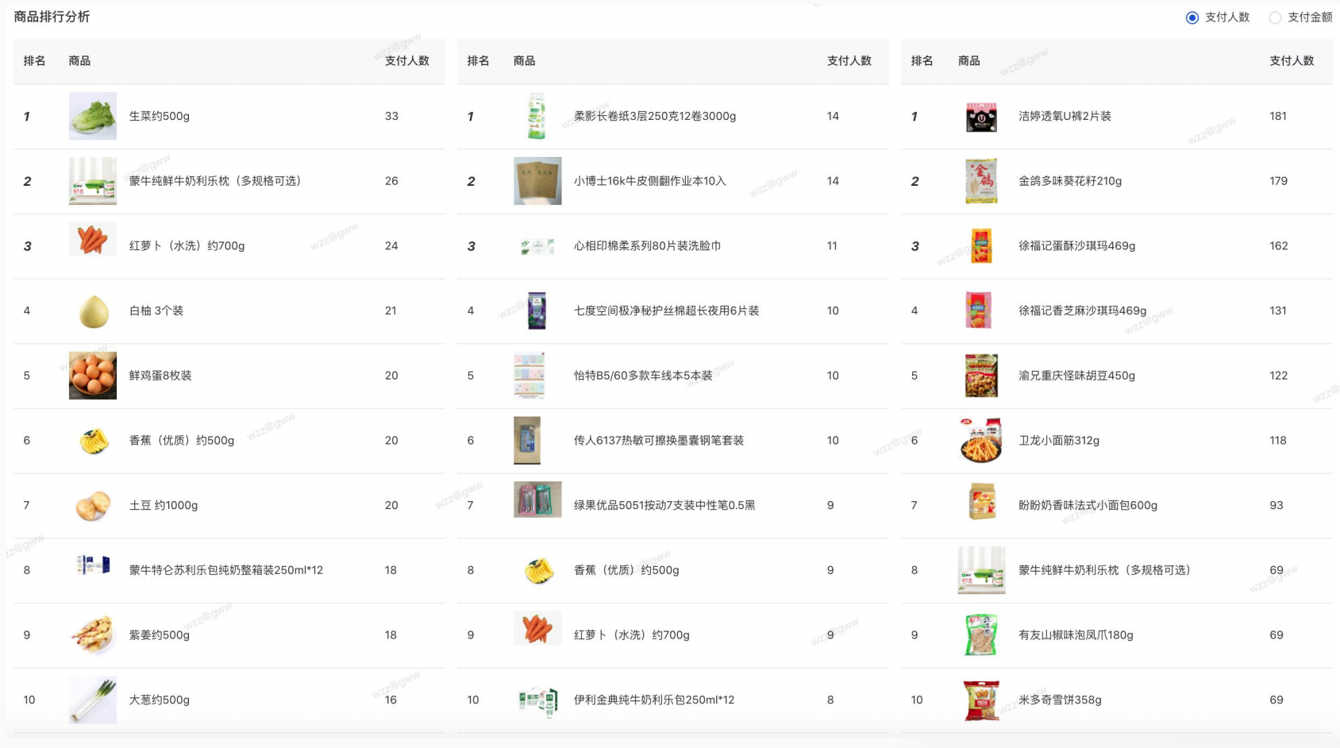Click 米多奇雪饼358g product name
This screenshot has height=748, width=1340.
(x=1060, y=700)
